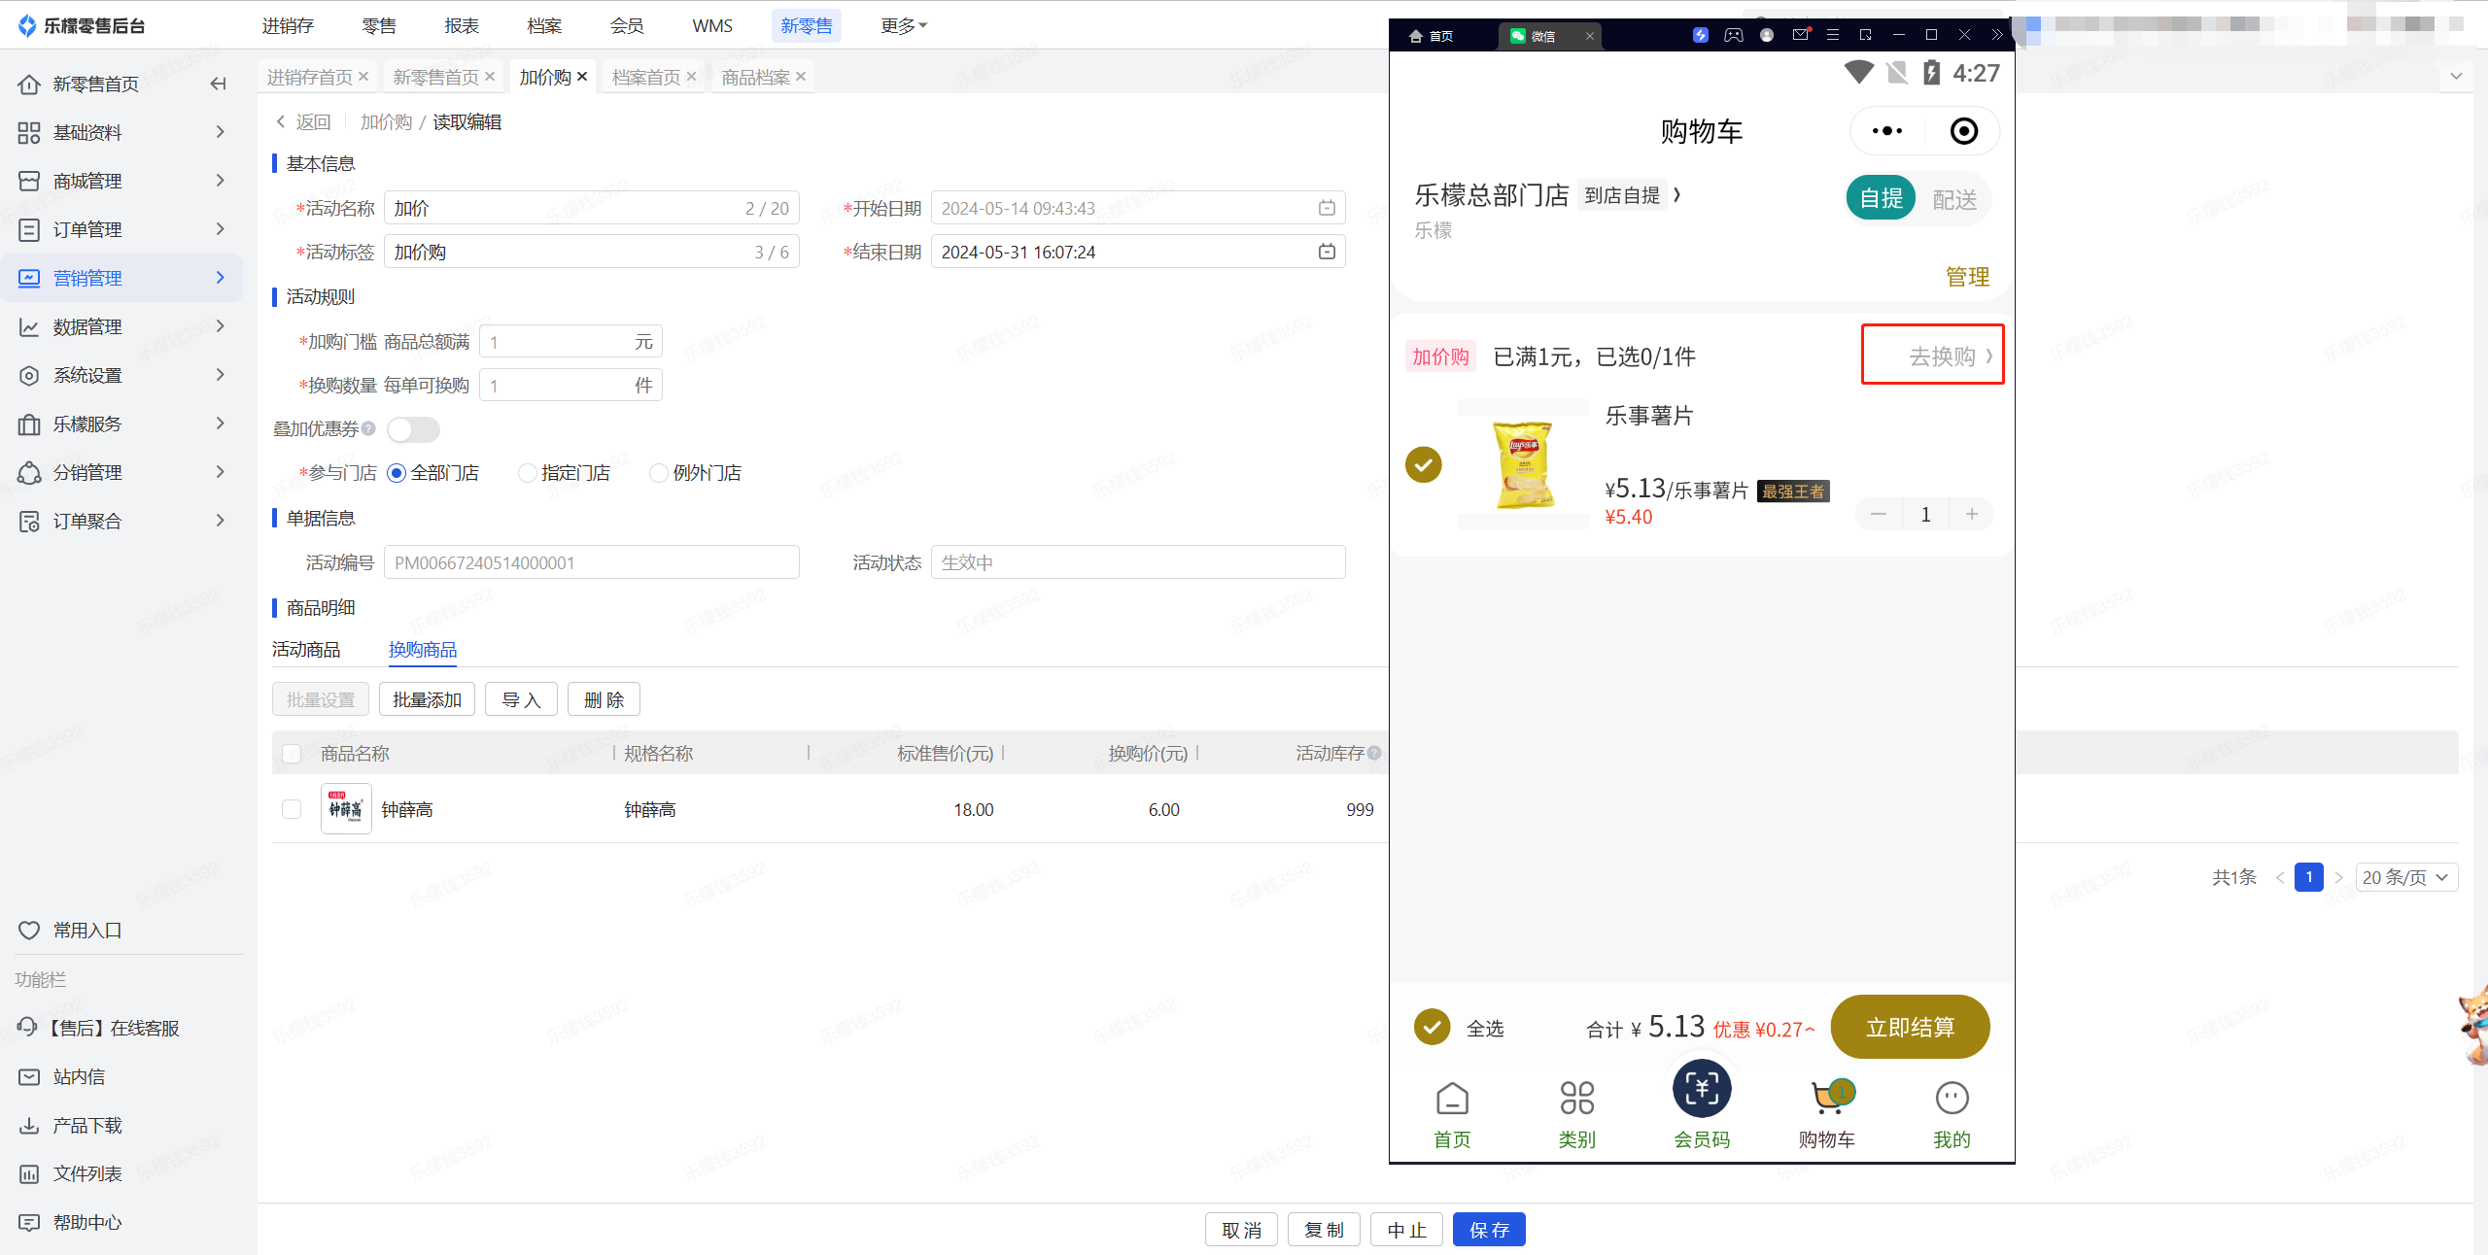Viewport: 2488px width, 1255px height.
Task: Click the 叠加优惠券 help icon
Action: pyautogui.click(x=368, y=428)
